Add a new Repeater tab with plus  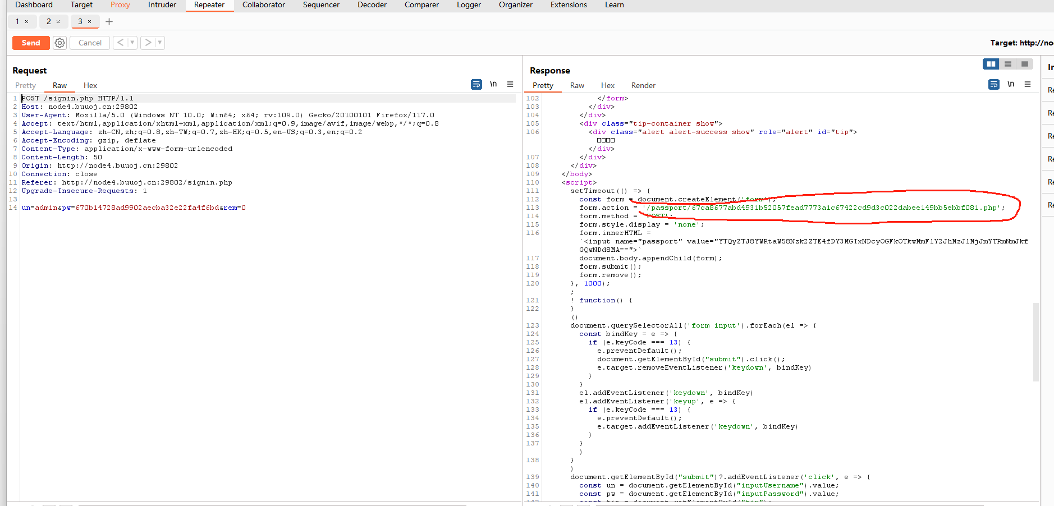(x=109, y=22)
